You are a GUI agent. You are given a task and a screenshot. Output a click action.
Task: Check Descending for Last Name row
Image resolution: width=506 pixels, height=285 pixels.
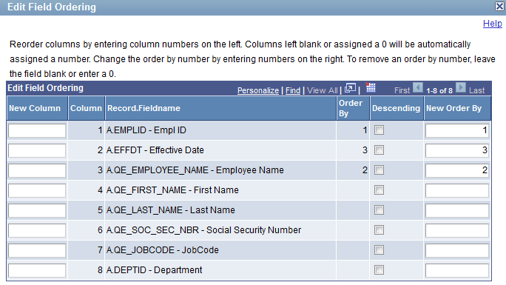pyautogui.click(x=379, y=210)
